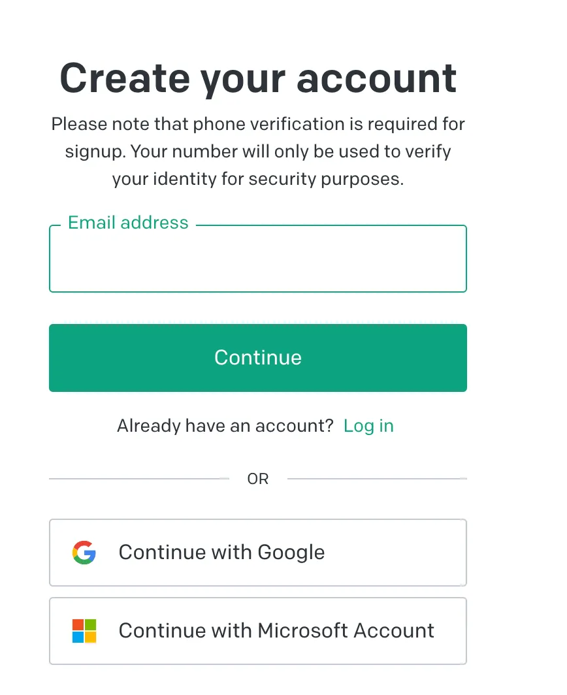The height and width of the screenshot is (695, 567).
Task: Click the Google logo icon
Action: (84, 553)
